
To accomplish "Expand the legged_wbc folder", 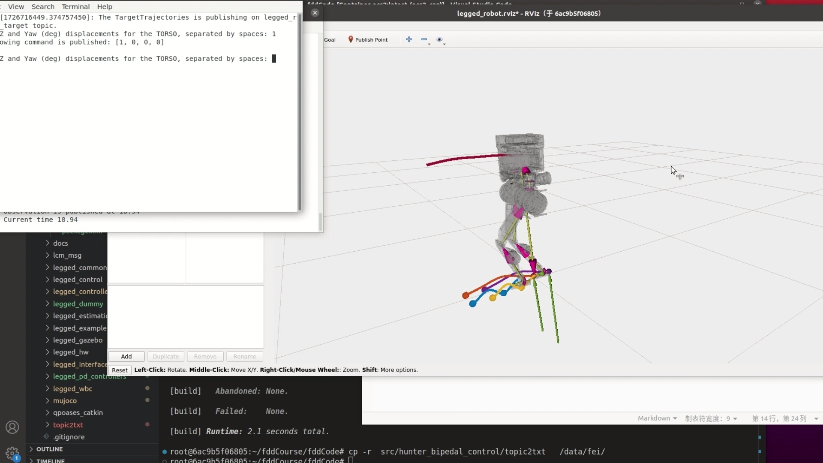I will 72,388.
